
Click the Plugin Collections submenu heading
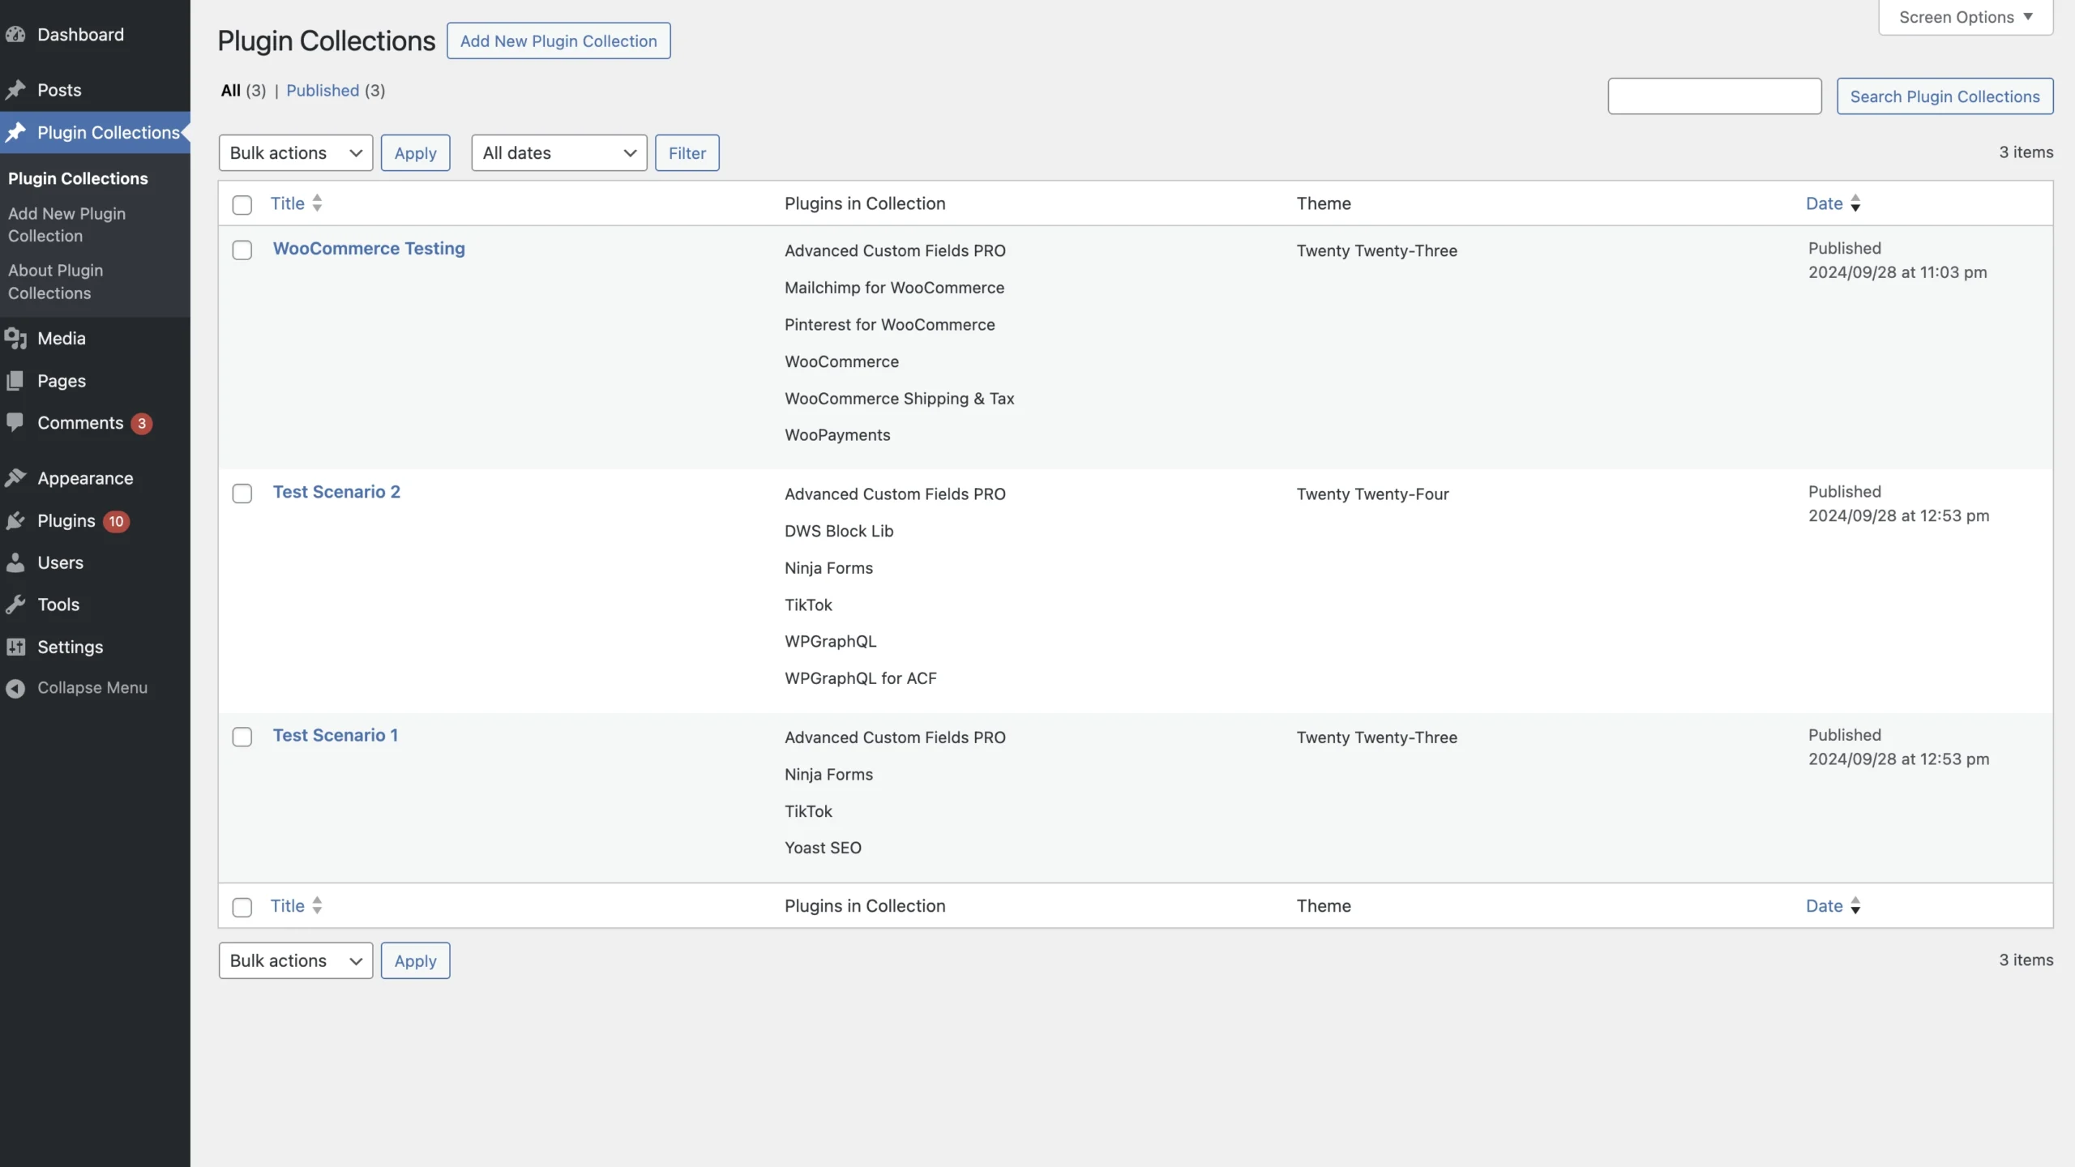pyautogui.click(x=78, y=178)
